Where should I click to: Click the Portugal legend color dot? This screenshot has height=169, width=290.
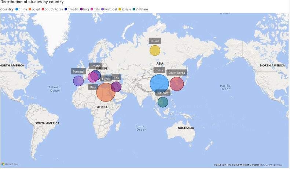coord(102,9)
